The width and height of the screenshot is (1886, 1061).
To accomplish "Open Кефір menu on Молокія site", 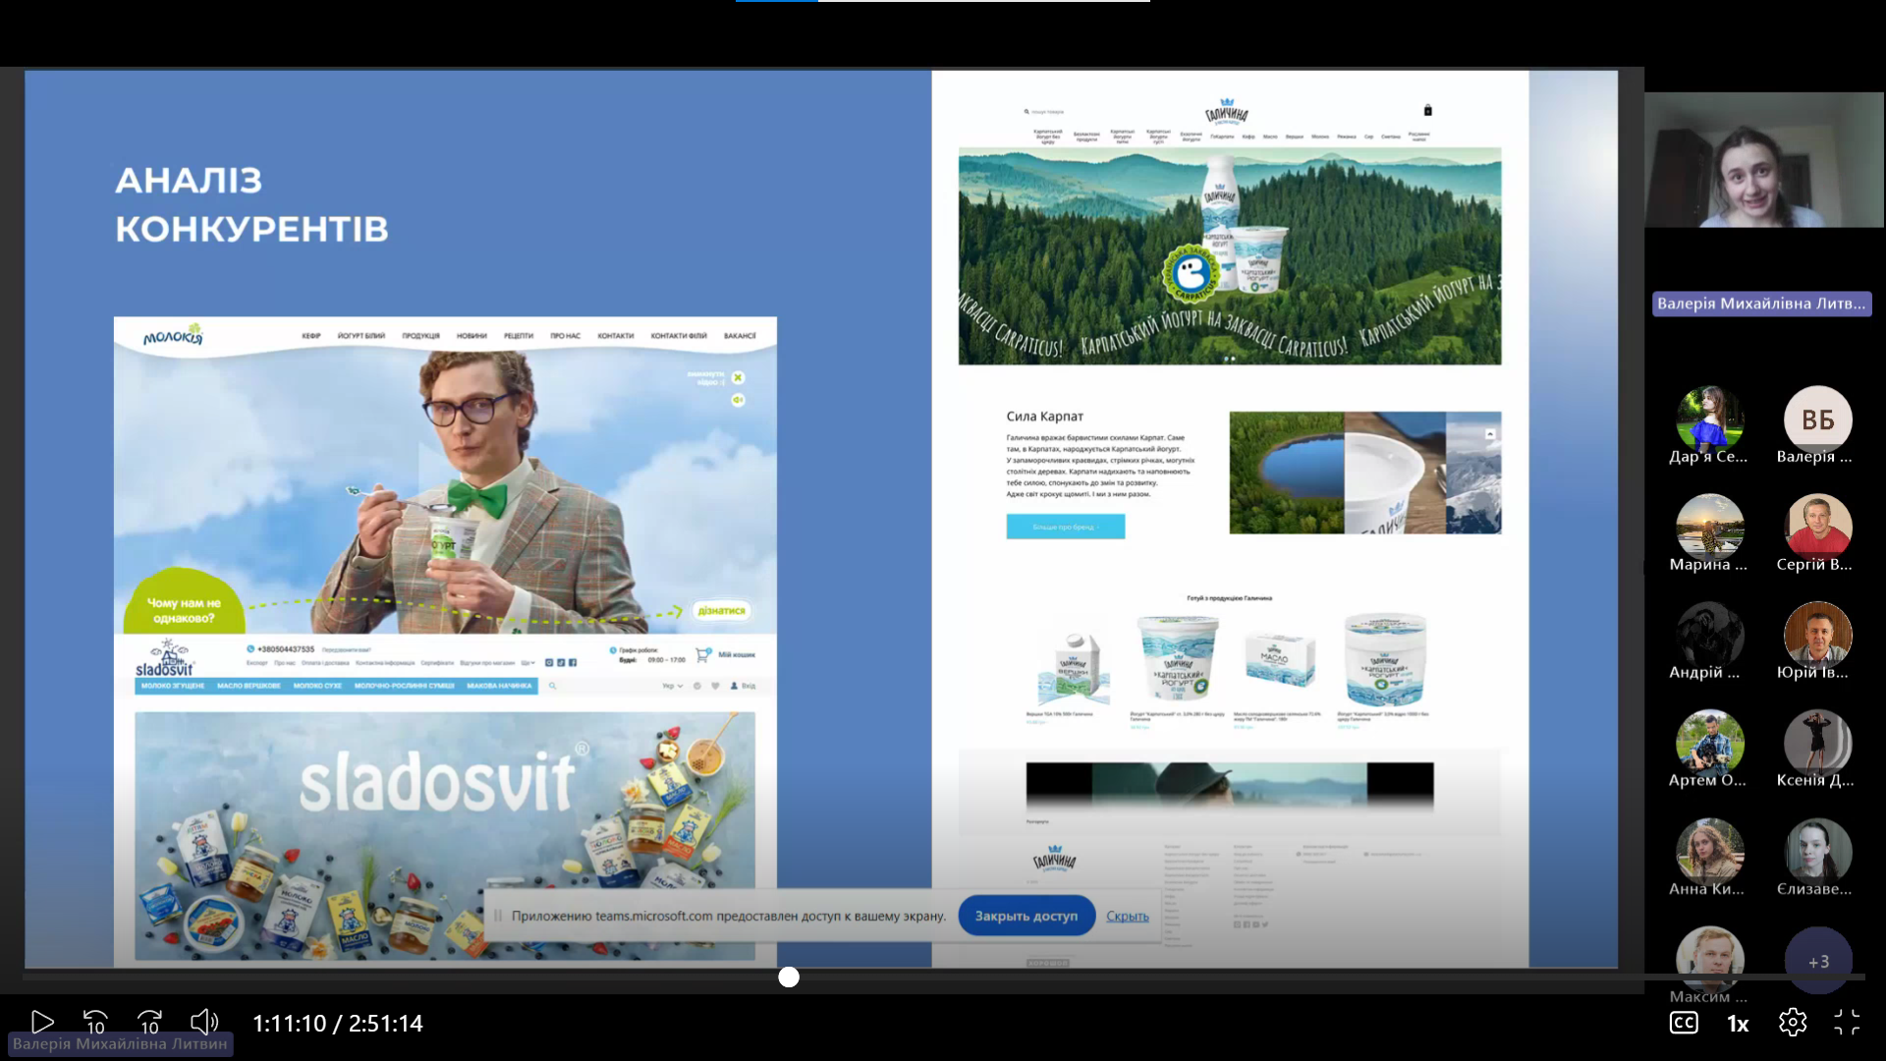I will pos(311,336).
